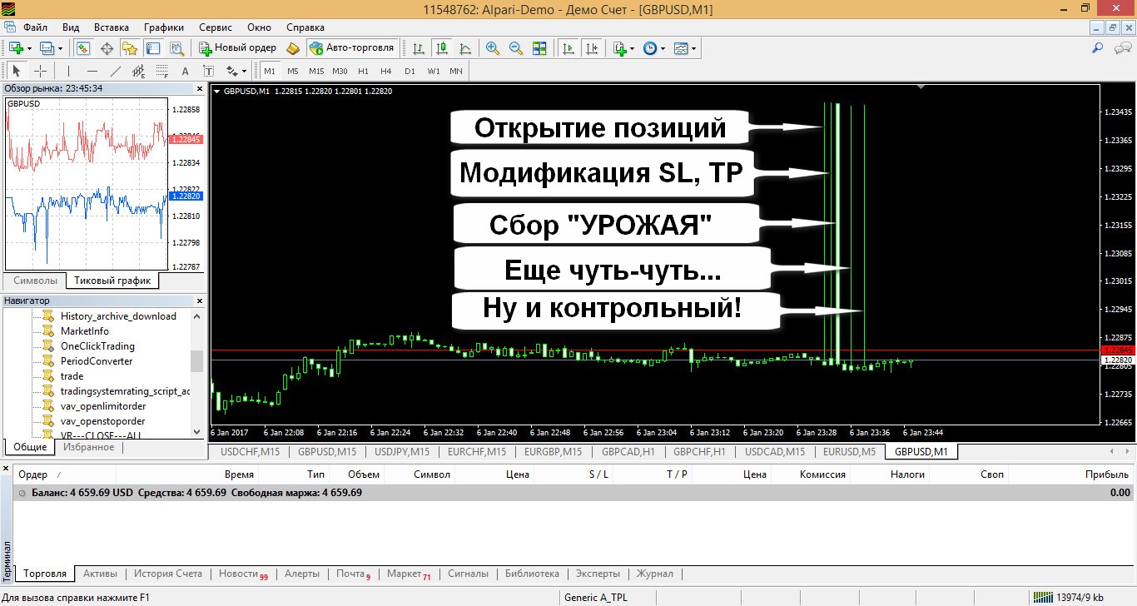
Task: Enable candlestick chart mode
Action: coord(441,48)
